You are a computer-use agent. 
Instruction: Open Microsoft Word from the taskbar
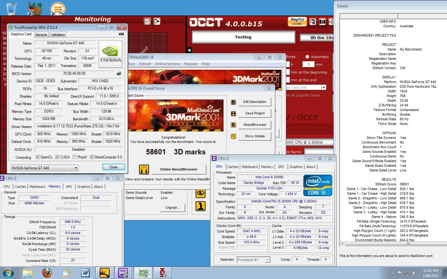click(85, 273)
